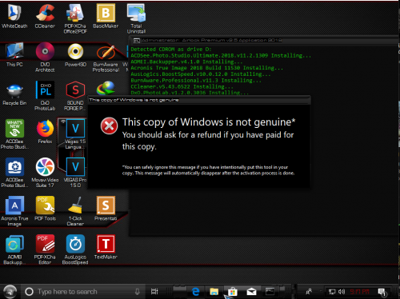The height and width of the screenshot is (299, 400).
Task: Click the 'You can safely ignore' footnote
Action: (209, 170)
